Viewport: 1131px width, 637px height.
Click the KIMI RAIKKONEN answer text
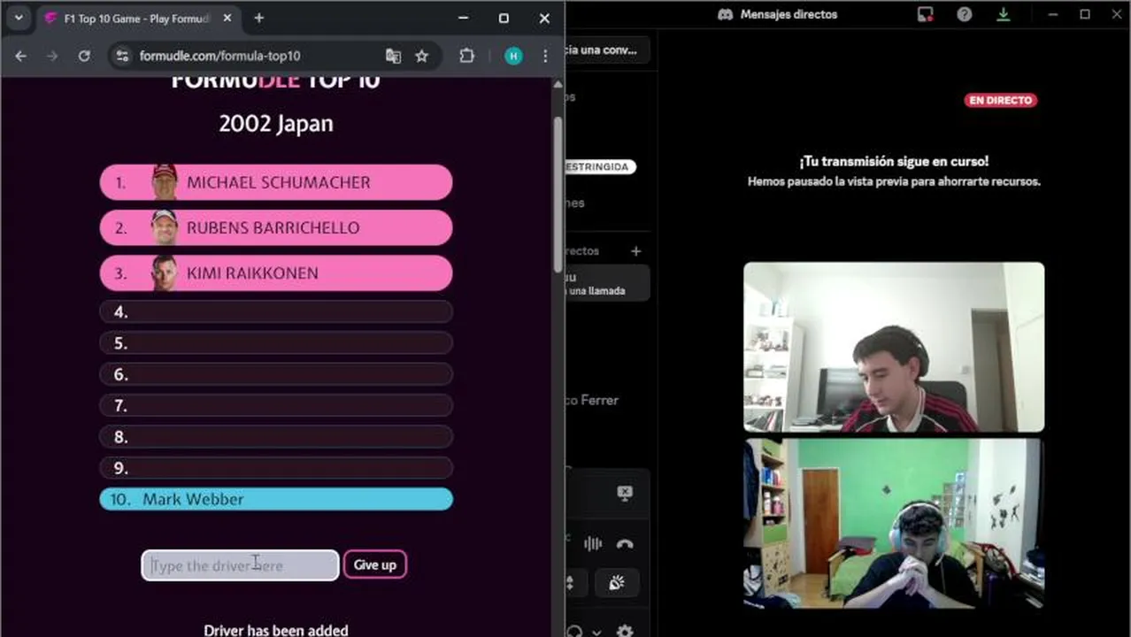pos(252,273)
